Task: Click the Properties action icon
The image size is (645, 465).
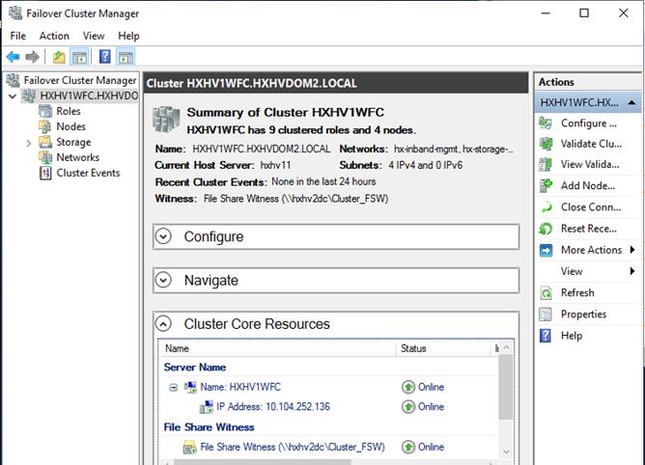Action: [x=546, y=314]
